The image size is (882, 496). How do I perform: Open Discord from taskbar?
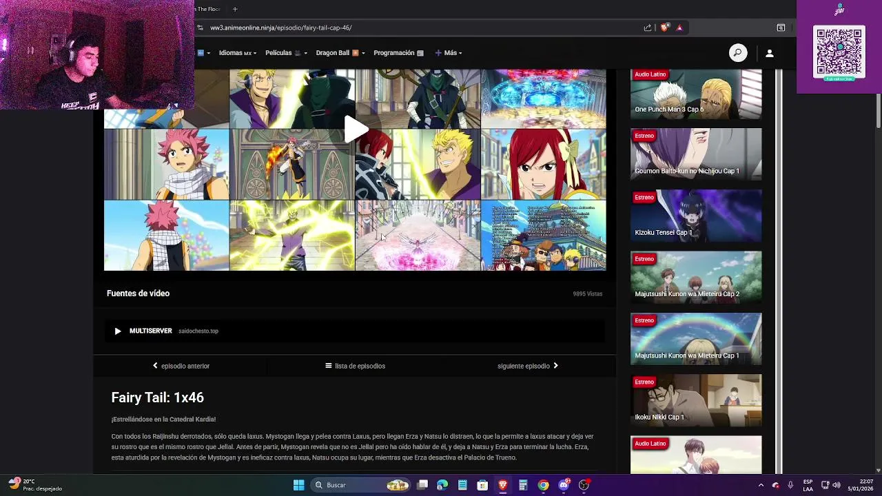pyautogui.click(x=564, y=485)
